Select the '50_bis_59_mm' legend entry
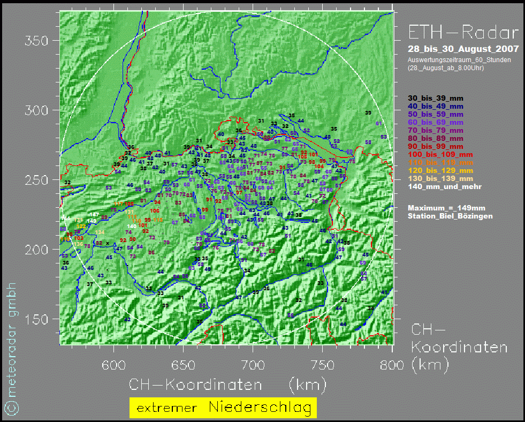 (x=436, y=115)
